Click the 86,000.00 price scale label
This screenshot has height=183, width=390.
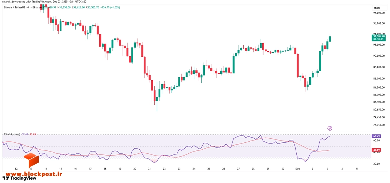coord(379,79)
